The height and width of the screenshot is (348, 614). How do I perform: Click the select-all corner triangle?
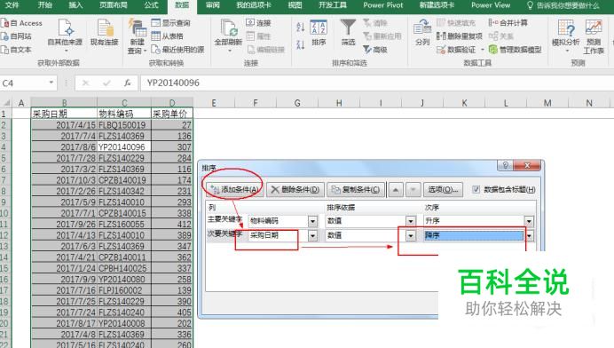point(7,103)
